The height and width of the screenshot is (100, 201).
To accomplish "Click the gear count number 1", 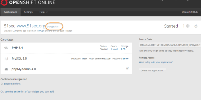I will (x=184, y=26).
